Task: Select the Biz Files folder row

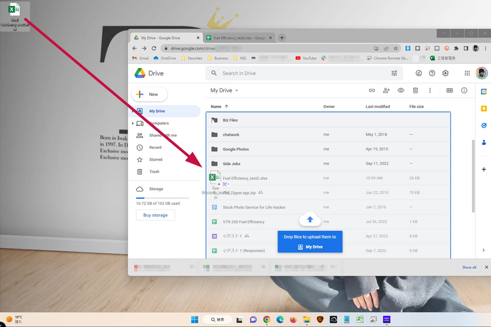Action: point(328,120)
